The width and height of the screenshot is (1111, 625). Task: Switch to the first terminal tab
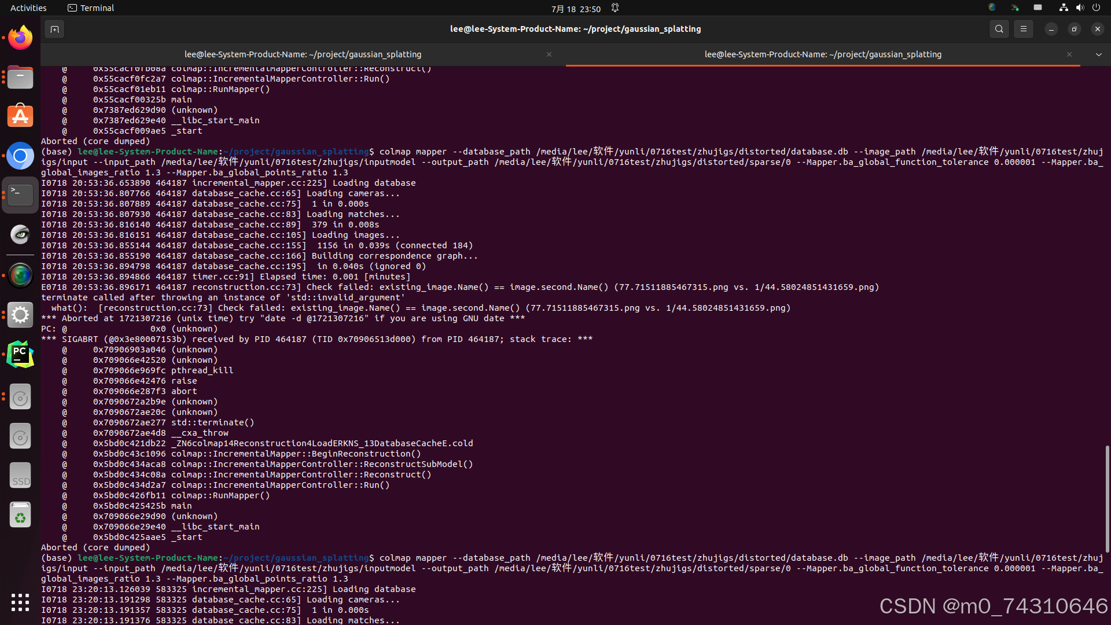pos(303,54)
